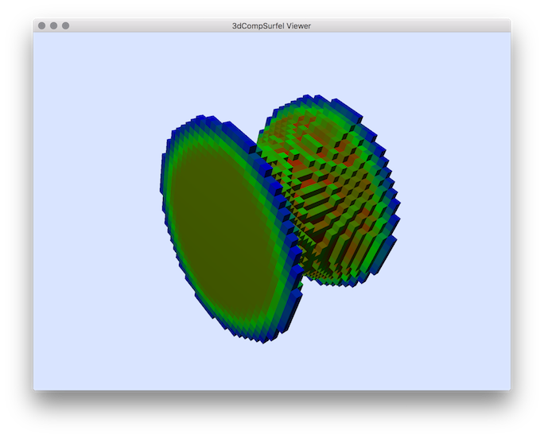Click the 3dCompSurfel Viewer window title
The height and width of the screenshot is (438, 544).
pyautogui.click(x=271, y=25)
